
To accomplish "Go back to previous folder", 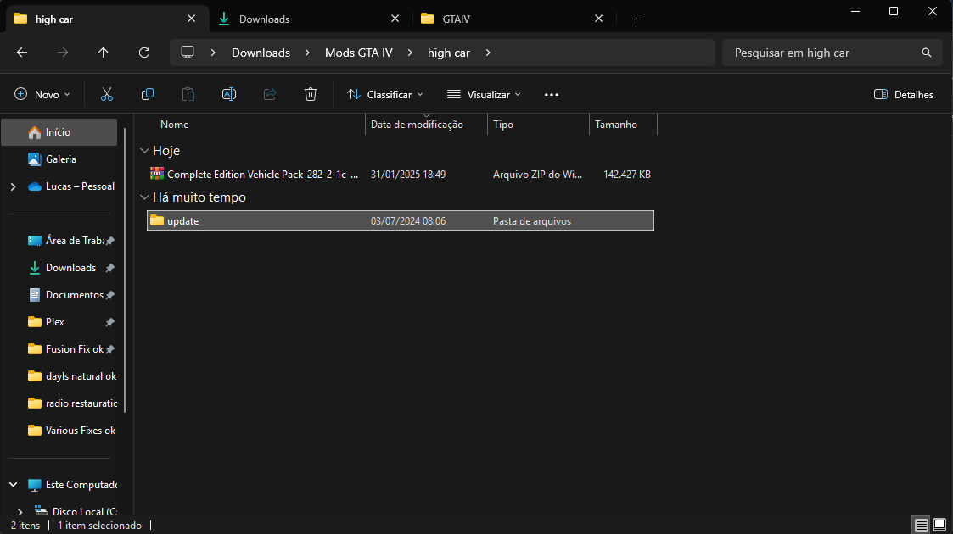I will pyautogui.click(x=22, y=53).
